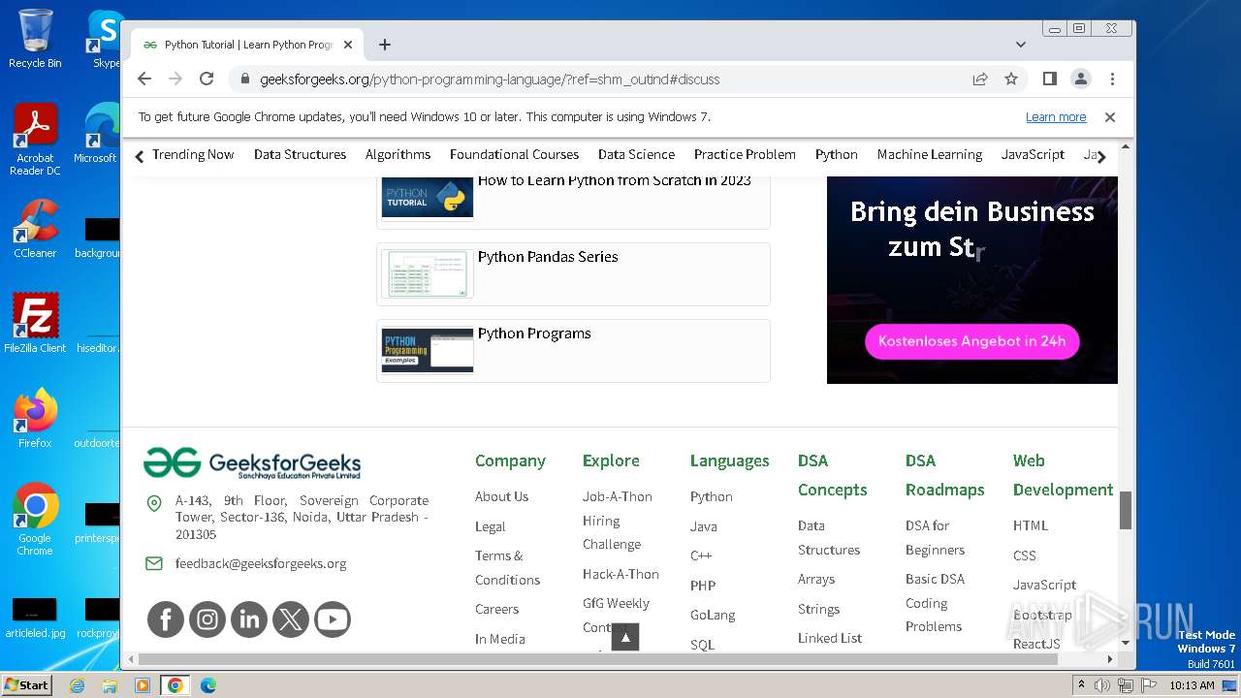Go back with Chrome's back arrow

(144, 79)
